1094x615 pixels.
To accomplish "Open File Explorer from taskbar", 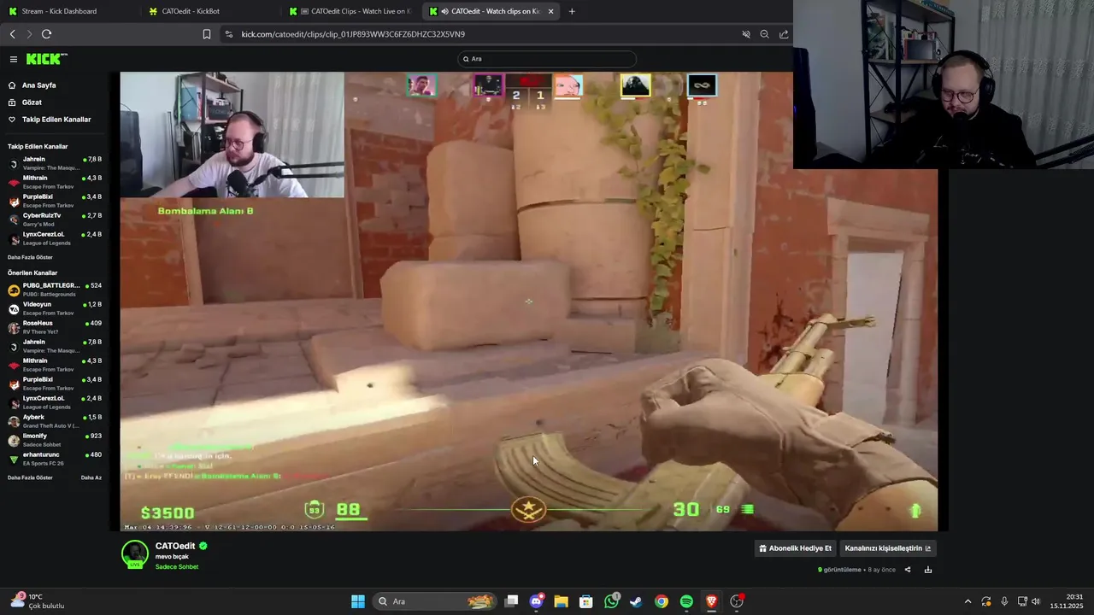I will pos(561,601).
